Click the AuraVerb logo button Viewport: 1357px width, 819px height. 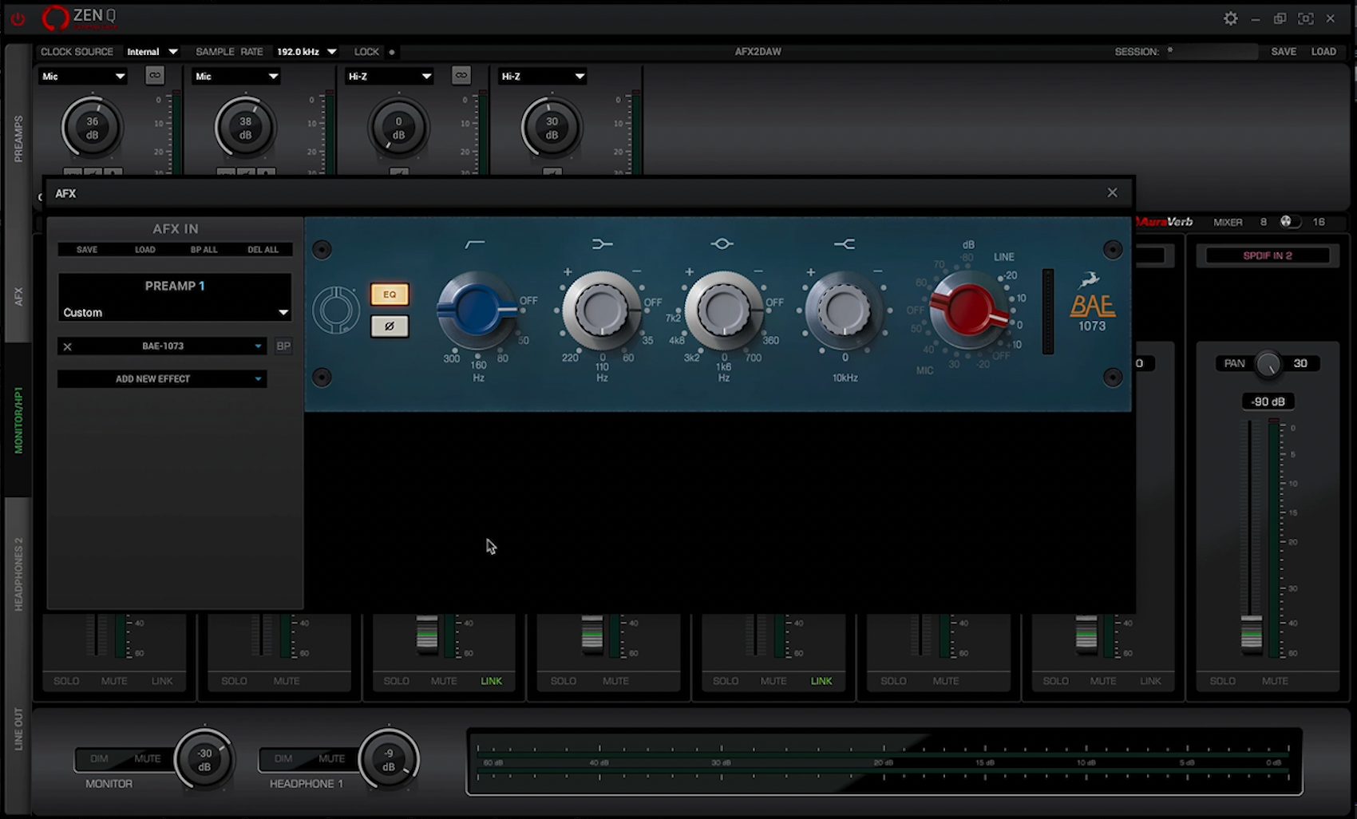(x=1165, y=222)
